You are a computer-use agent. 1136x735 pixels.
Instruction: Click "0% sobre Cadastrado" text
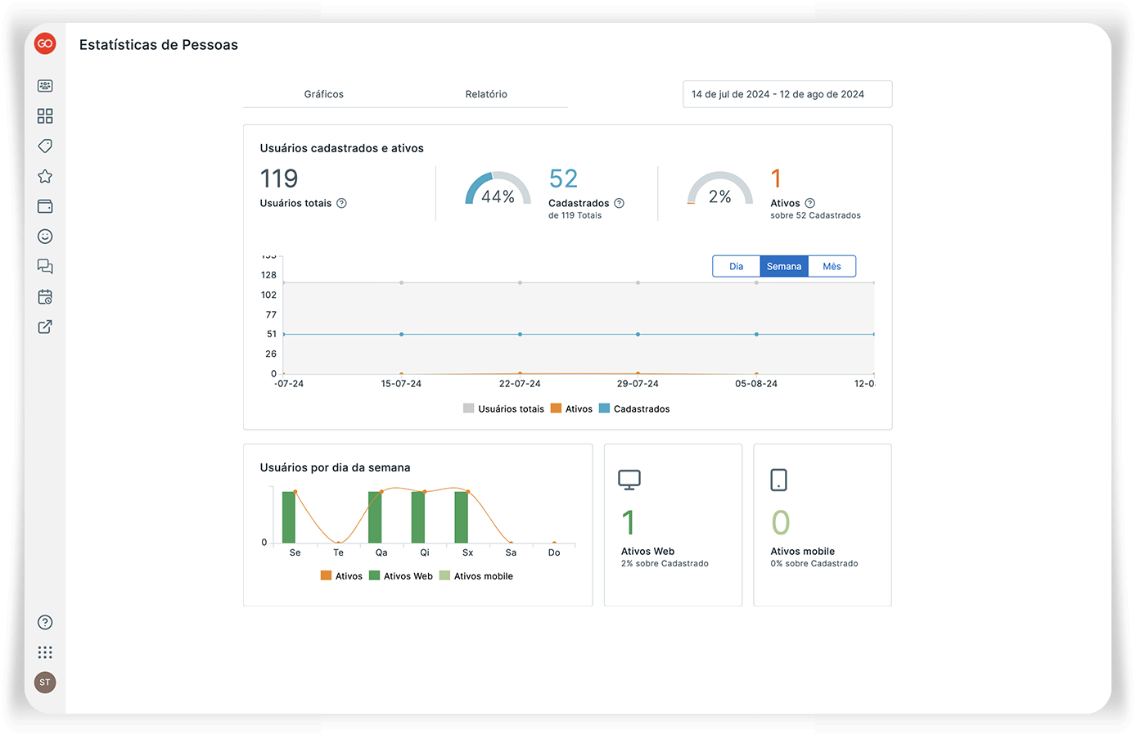(x=814, y=564)
